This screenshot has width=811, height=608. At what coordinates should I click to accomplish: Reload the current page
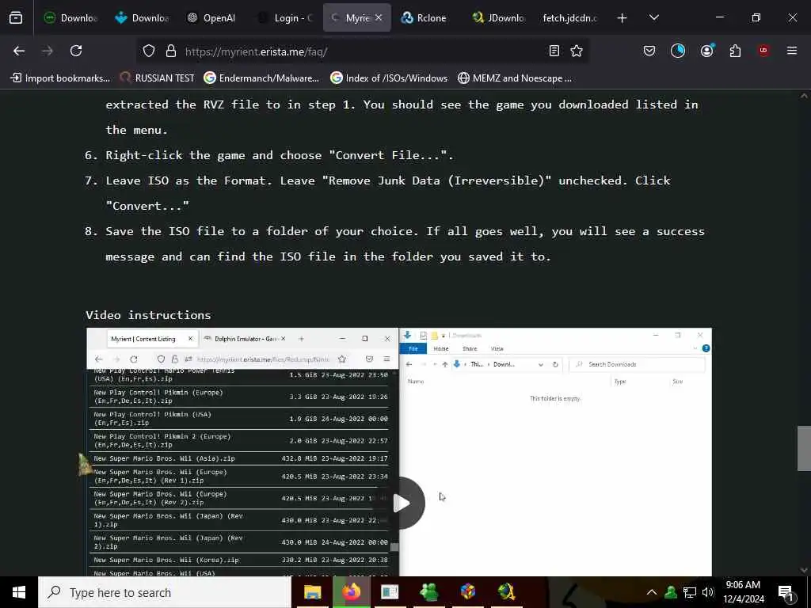click(76, 51)
